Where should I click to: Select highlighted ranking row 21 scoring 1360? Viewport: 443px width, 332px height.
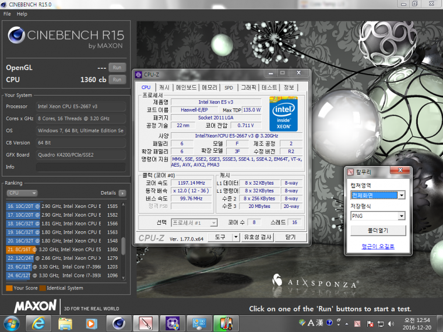[62, 249]
